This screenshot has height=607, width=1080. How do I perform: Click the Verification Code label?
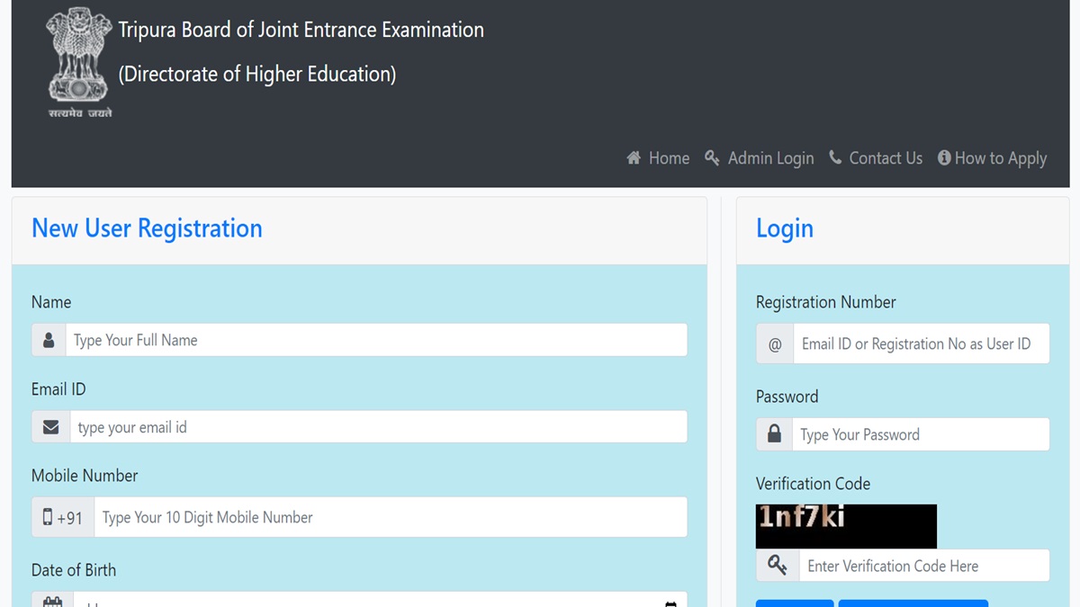[x=814, y=484]
